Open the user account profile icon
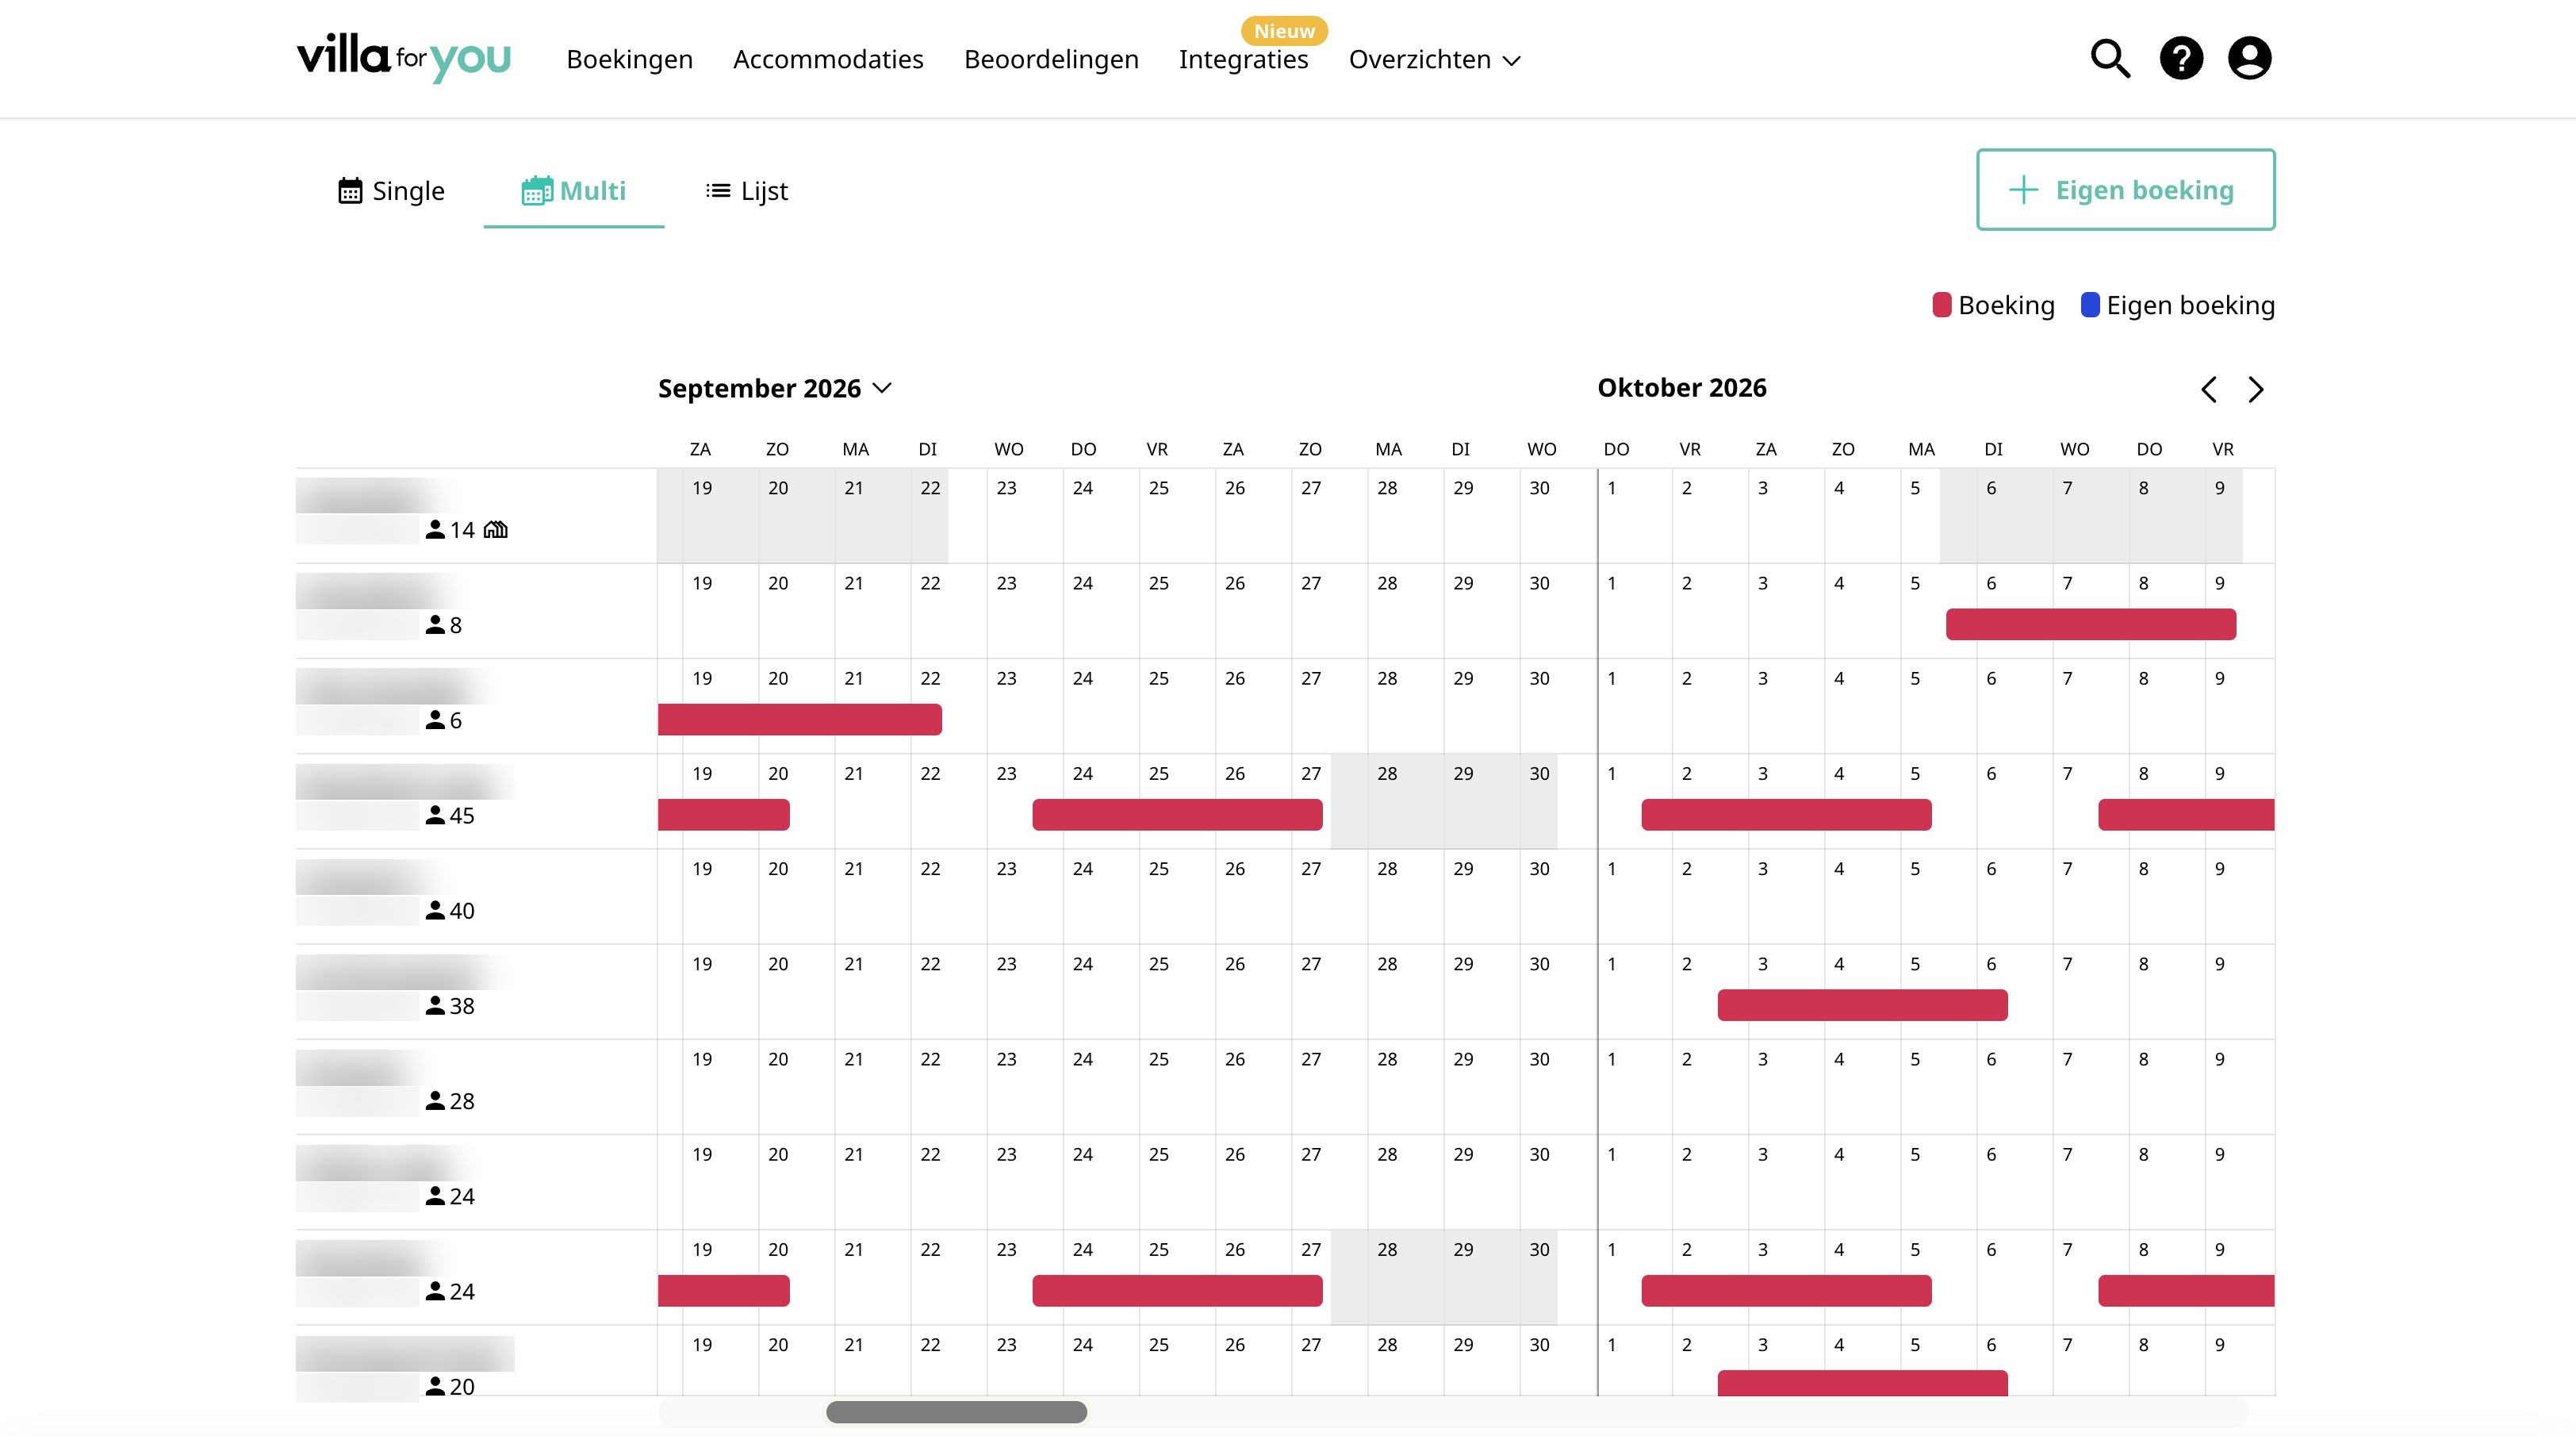 (2250, 58)
